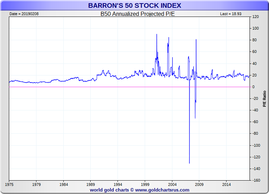Screen dimensions: 269x194
Task: Click the 1989 x-axis label
Action: pyautogui.click(x=91, y=184)
